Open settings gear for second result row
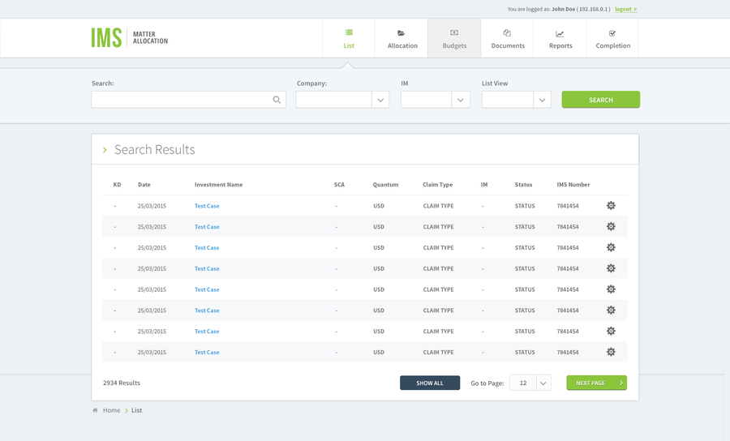Image resolution: width=730 pixels, height=441 pixels. [x=611, y=226]
